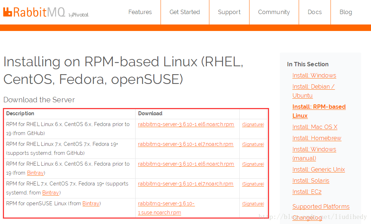Screen dimensions: 371x224
Task: Download el7 rpm in systemd GitHub row
Action: pos(185,144)
